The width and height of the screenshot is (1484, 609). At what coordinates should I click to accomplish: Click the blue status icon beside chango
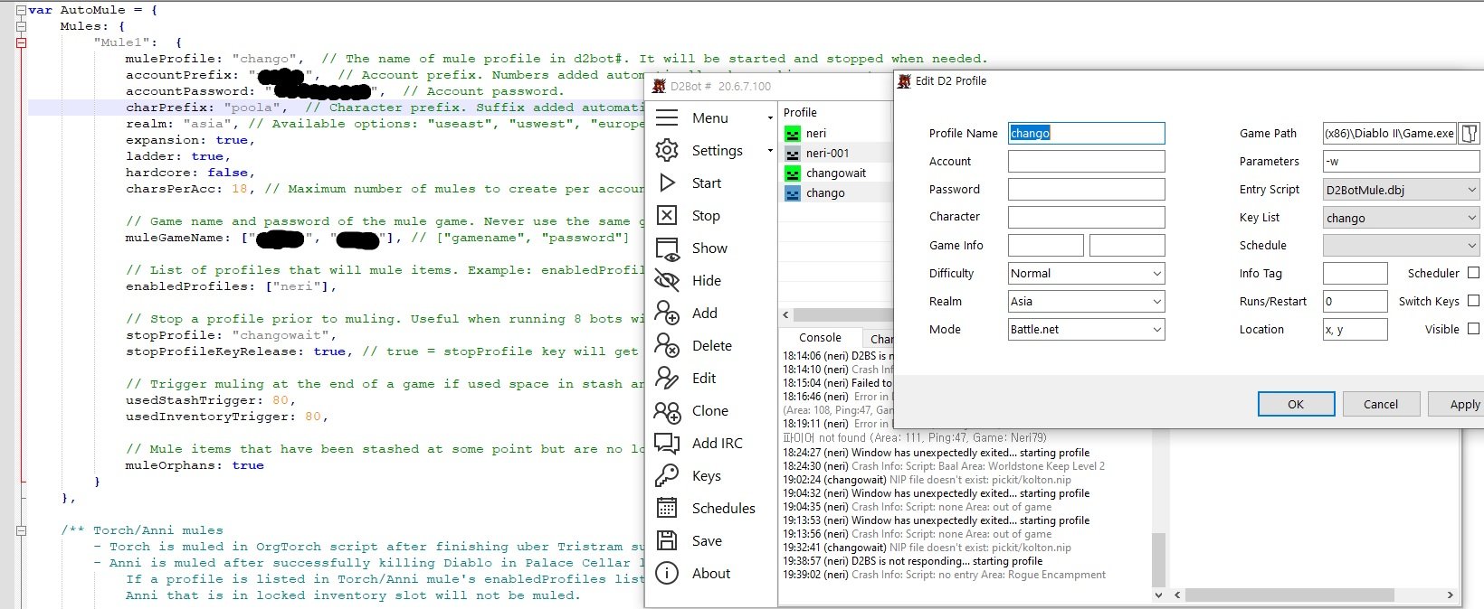pyautogui.click(x=793, y=193)
